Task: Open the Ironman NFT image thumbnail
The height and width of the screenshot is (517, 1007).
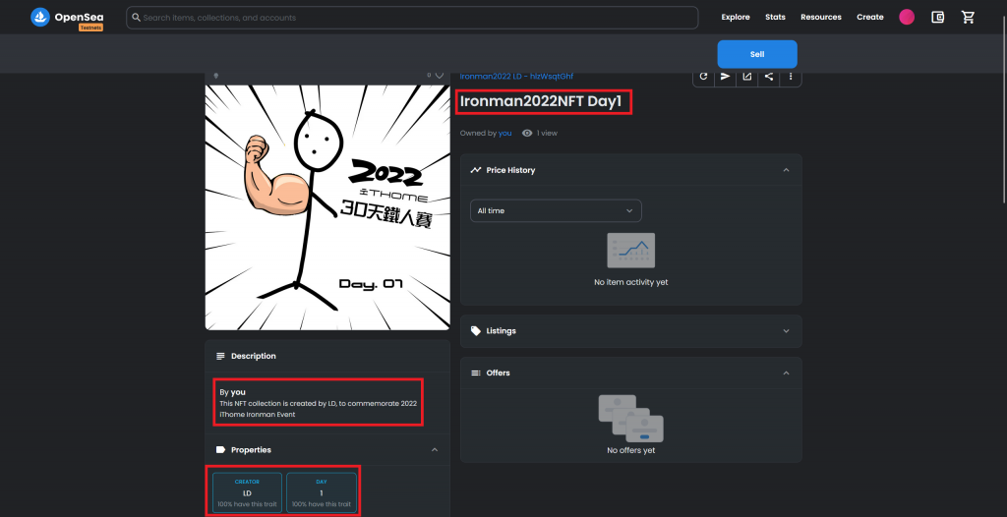Action: click(x=327, y=207)
